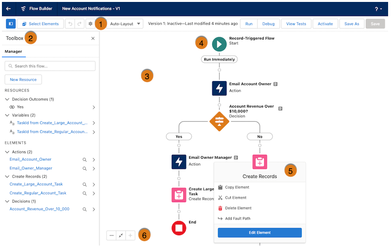Click the Search this flow field

(x=50, y=66)
